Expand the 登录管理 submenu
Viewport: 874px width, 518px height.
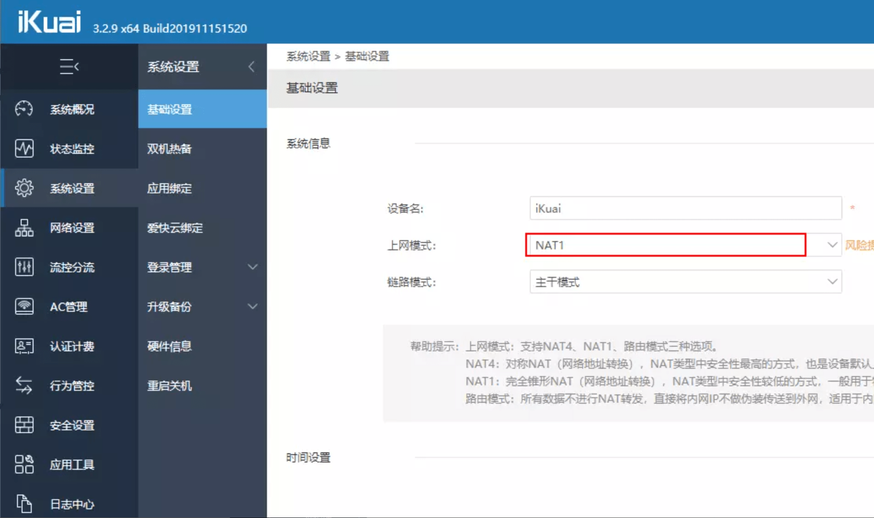252,267
